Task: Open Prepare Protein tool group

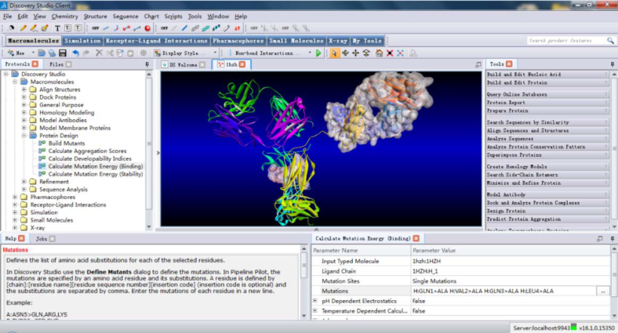Action: pos(547,110)
